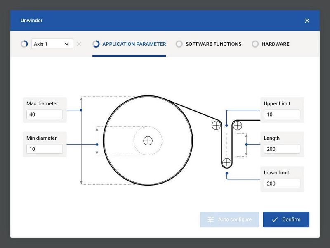The width and height of the screenshot is (330, 248).
Task: Edit the Lower limit value
Action: (x=282, y=184)
